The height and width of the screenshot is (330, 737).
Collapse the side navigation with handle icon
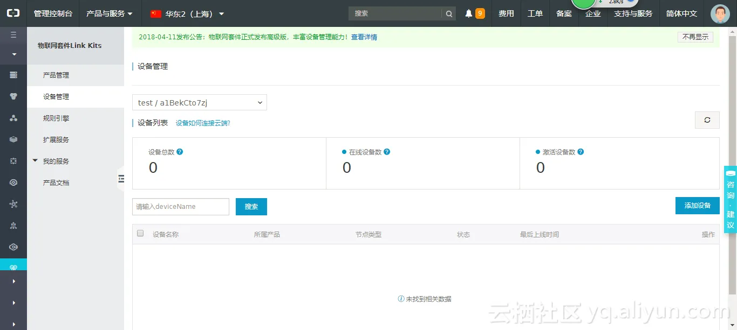pos(121,178)
